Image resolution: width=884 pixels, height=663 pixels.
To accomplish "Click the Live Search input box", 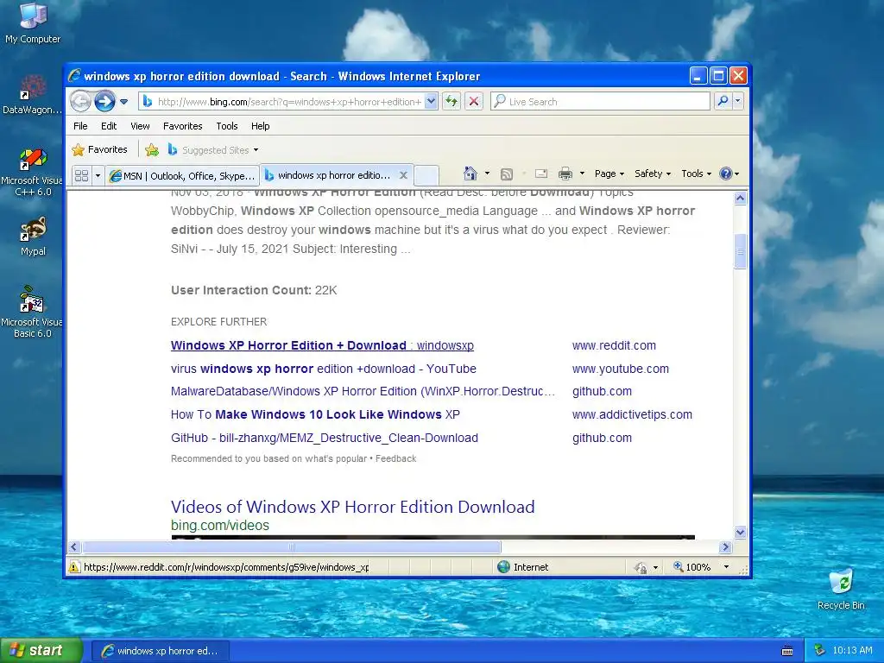I will [601, 102].
